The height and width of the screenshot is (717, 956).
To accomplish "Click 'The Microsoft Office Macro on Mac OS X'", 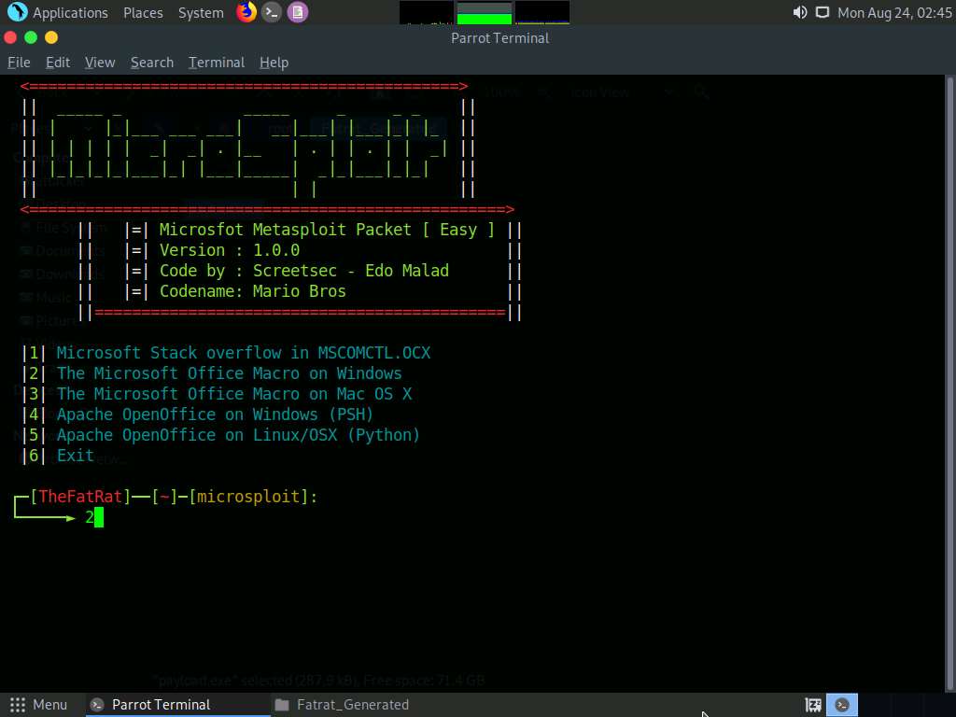I will point(234,394).
